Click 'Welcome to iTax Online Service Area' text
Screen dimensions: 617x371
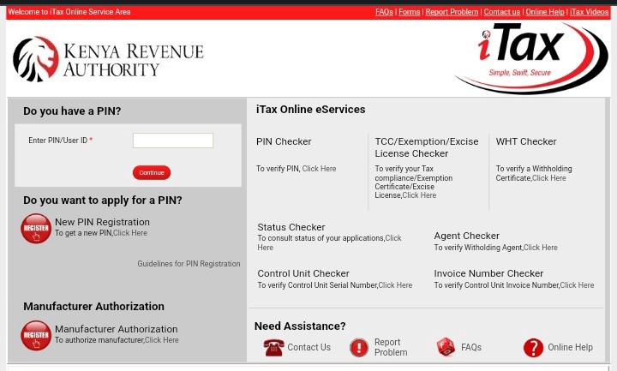click(69, 12)
